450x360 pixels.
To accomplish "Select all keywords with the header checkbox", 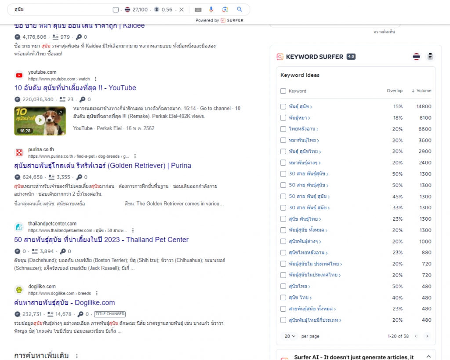I will (283, 91).
